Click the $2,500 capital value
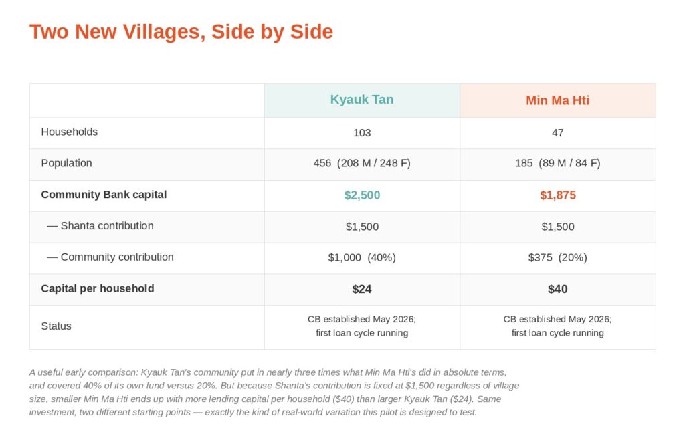The height and width of the screenshot is (446, 685). tap(362, 195)
